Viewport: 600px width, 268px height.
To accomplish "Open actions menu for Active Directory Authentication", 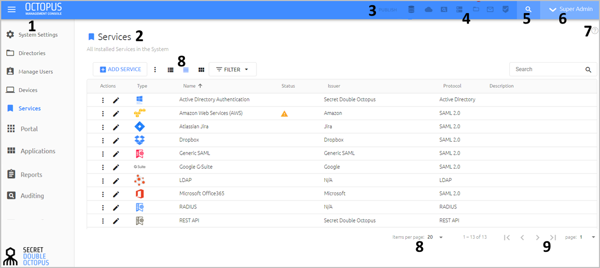I will [x=103, y=100].
